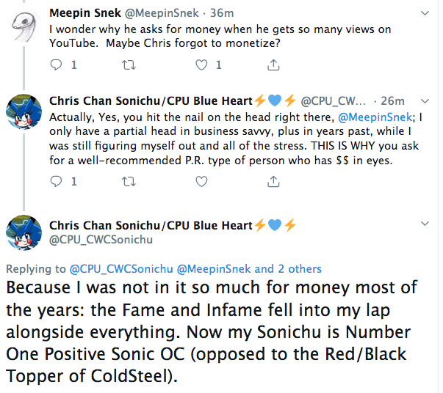This screenshot has height=393, width=443.
Task: Reply to Meepin Snek's tweet
Action: (56, 65)
